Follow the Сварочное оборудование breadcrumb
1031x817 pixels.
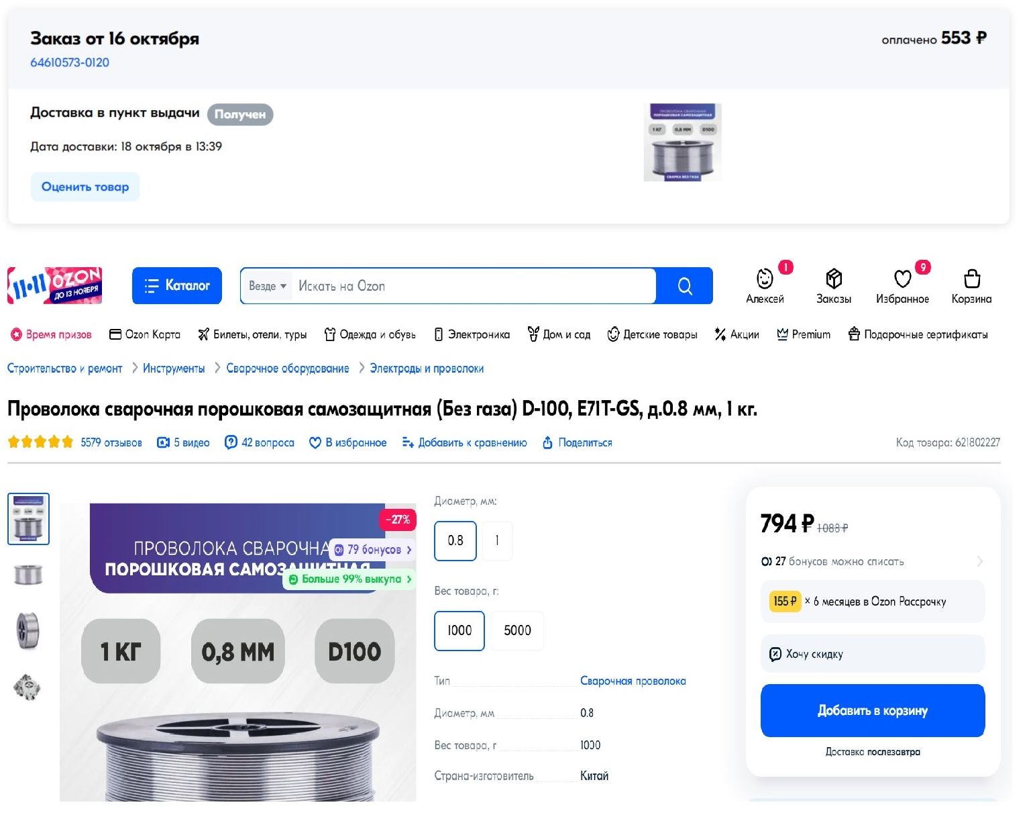tap(288, 369)
